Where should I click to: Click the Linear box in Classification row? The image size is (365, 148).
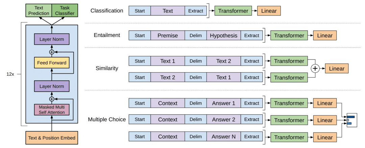point(269,11)
